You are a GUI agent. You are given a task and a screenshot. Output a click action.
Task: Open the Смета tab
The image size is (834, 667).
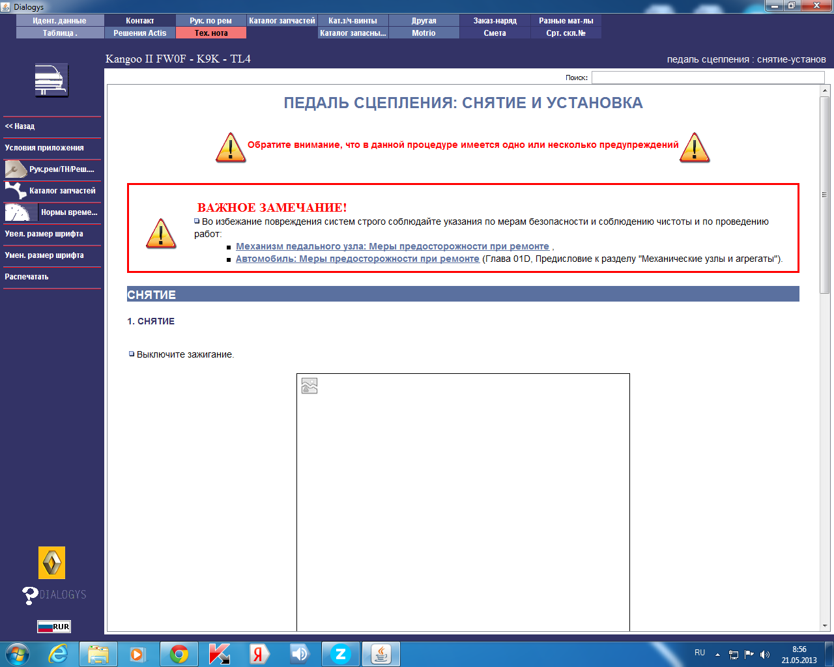(x=495, y=33)
